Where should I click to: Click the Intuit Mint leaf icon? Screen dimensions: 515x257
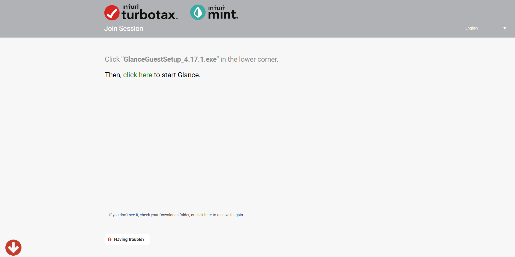198,12
